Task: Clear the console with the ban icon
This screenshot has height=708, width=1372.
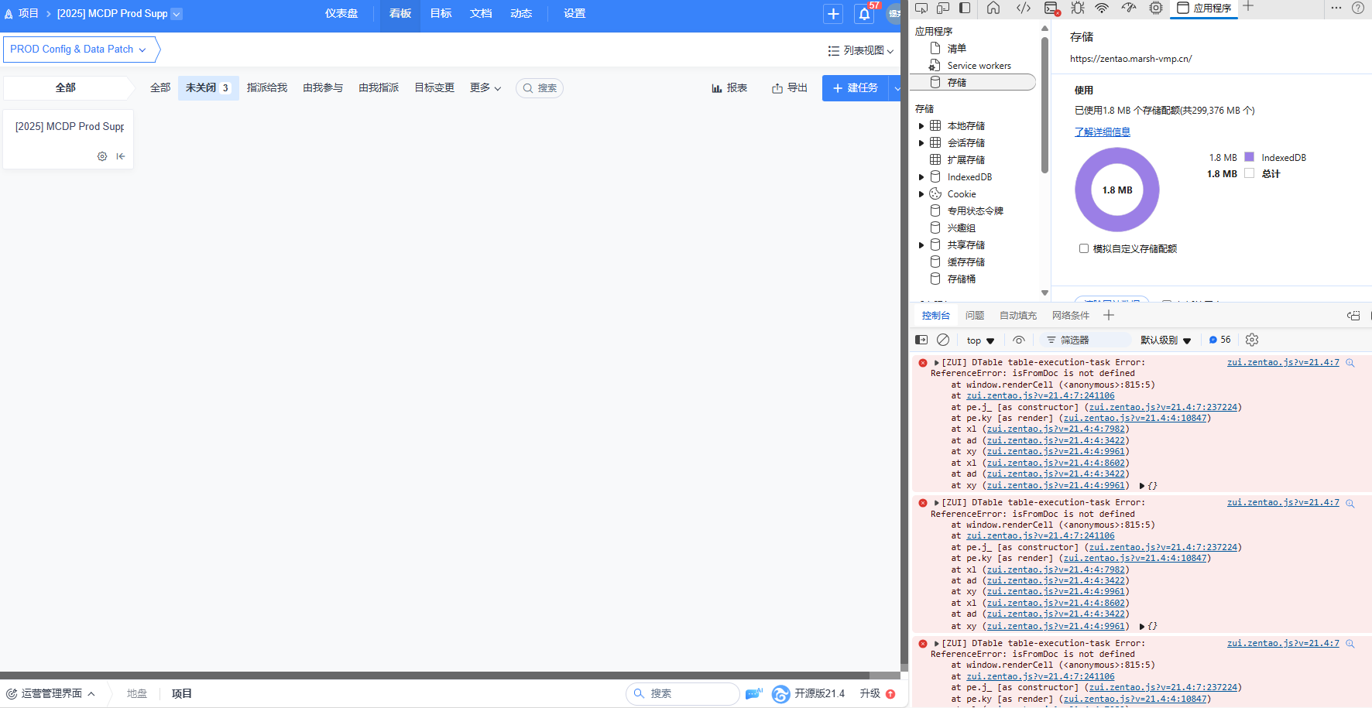Action: coord(943,340)
